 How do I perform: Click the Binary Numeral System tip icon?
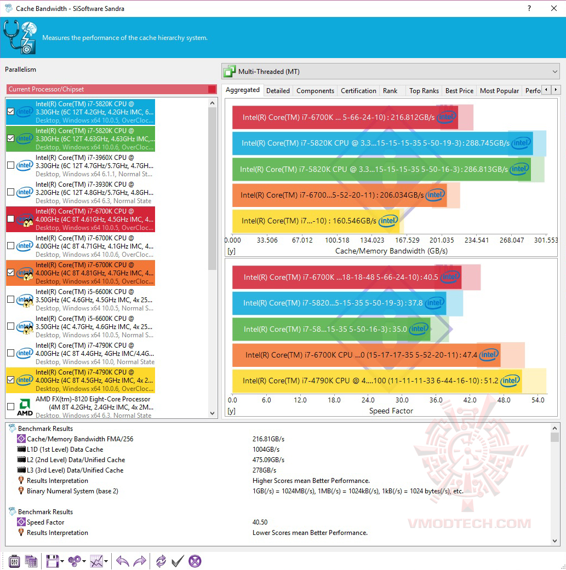pyautogui.click(x=21, y=491)
